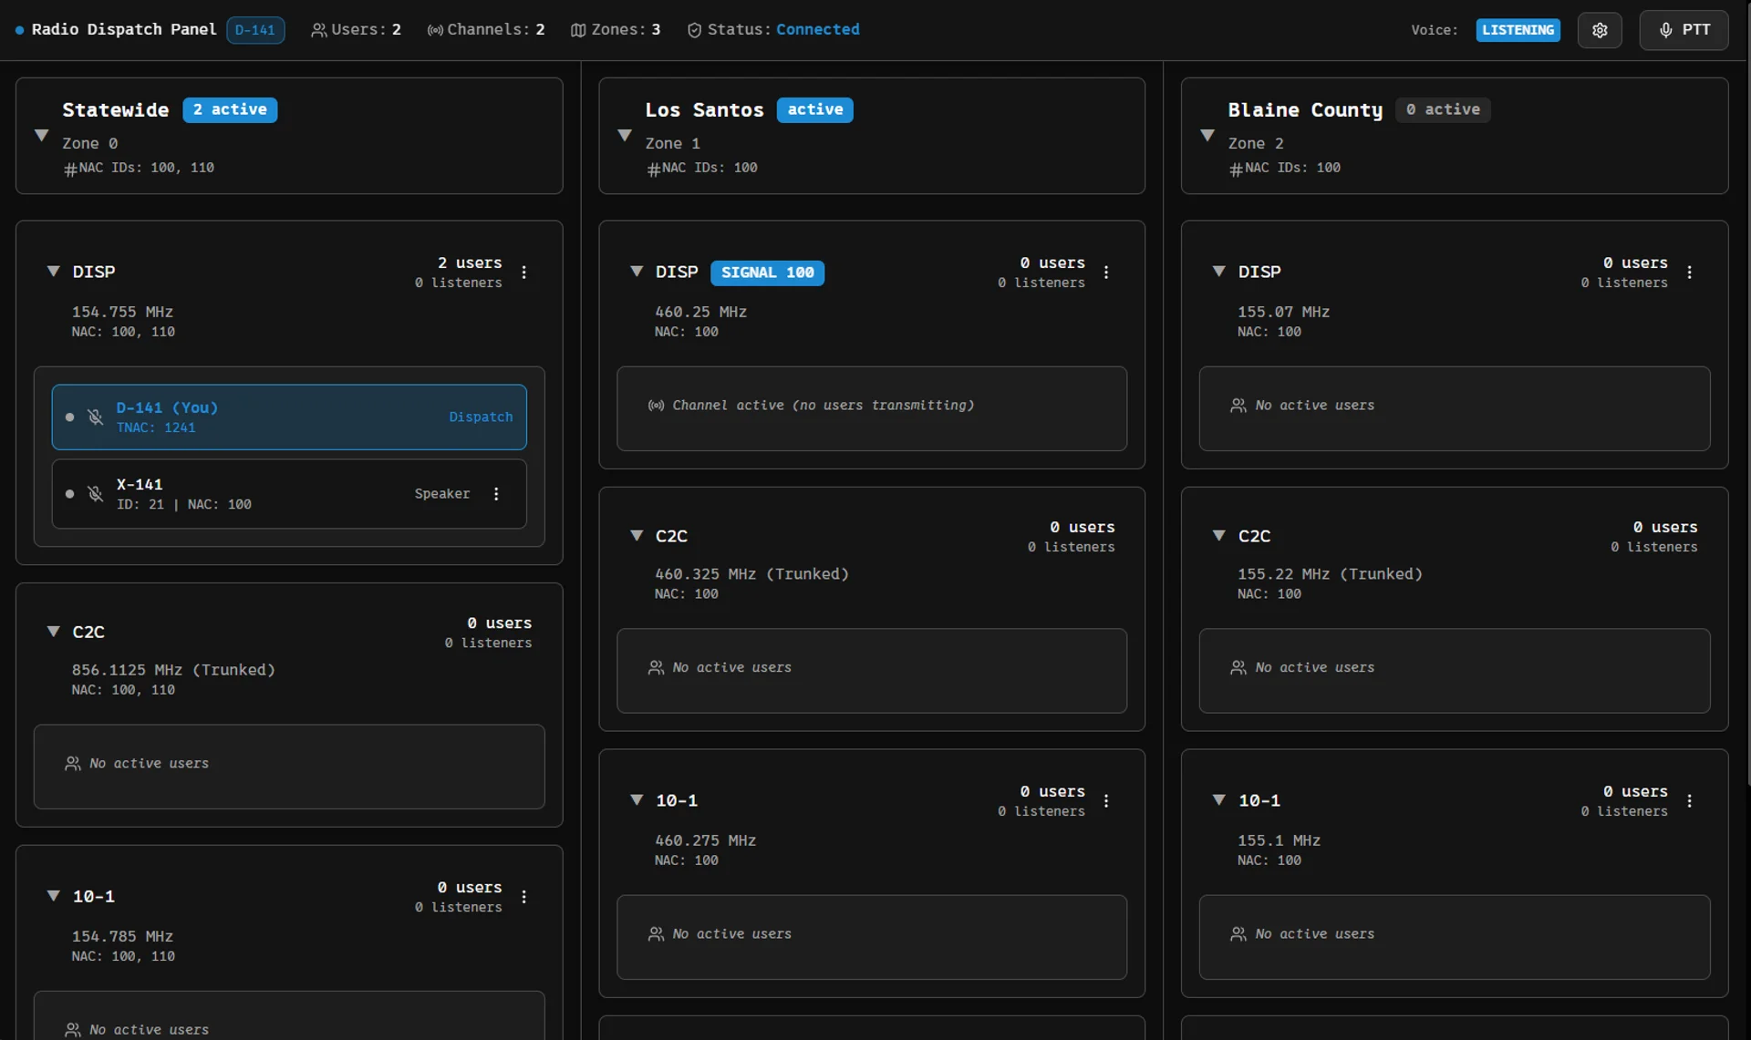Open Blaine County 10-1 channel options
Image resolution: width=1751 pixels, height=1040 pixels.
[1689, 801]
